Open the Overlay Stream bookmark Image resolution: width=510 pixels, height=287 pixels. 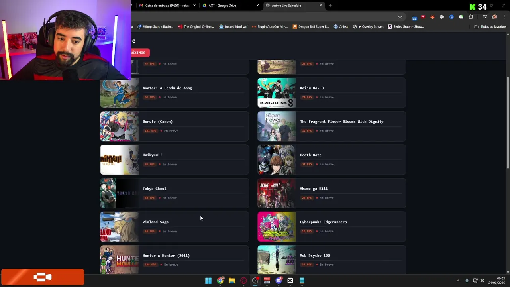tap(368, 27)
